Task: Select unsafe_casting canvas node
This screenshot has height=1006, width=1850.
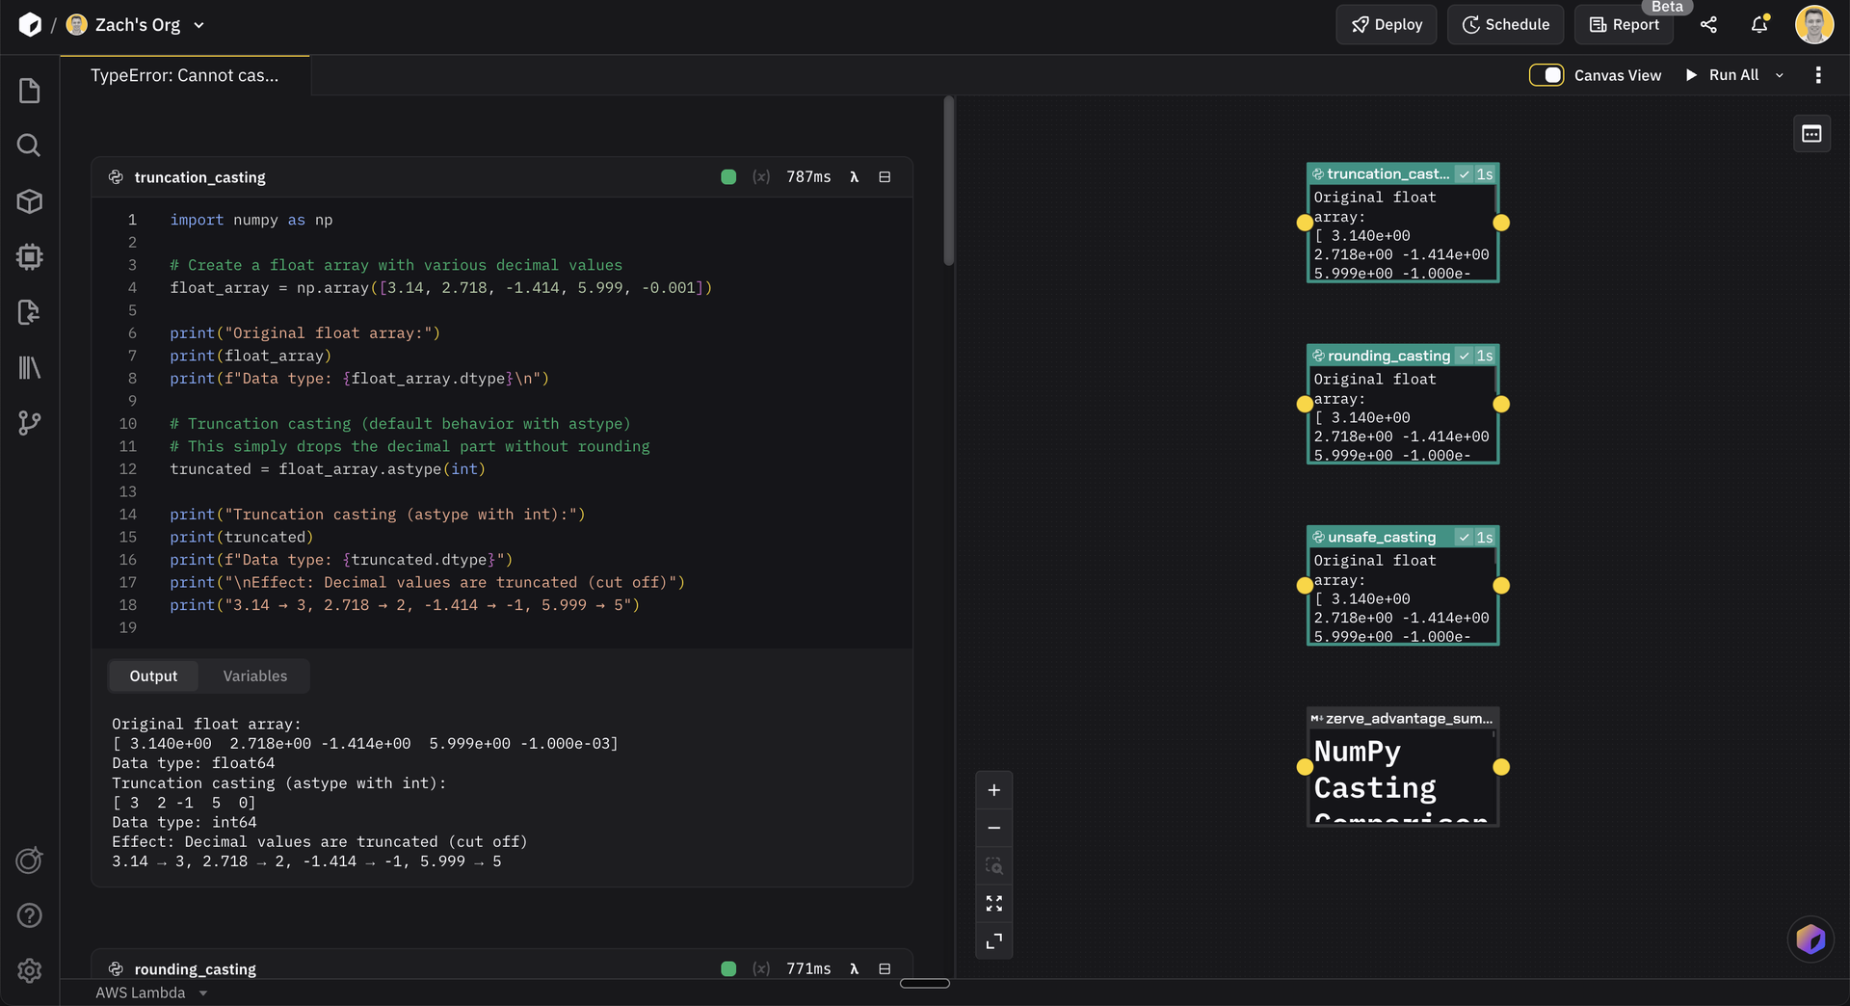Action: click(x=1403, y=586)
